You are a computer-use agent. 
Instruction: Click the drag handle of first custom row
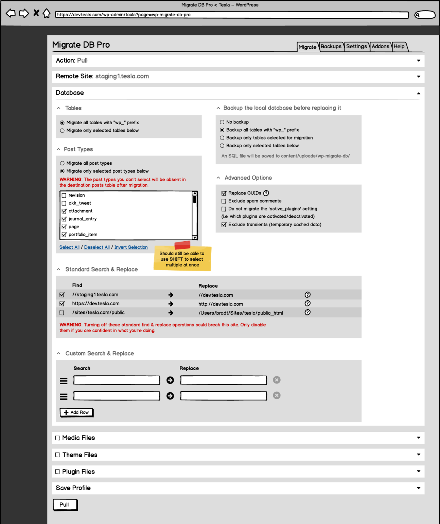(64, 381)
